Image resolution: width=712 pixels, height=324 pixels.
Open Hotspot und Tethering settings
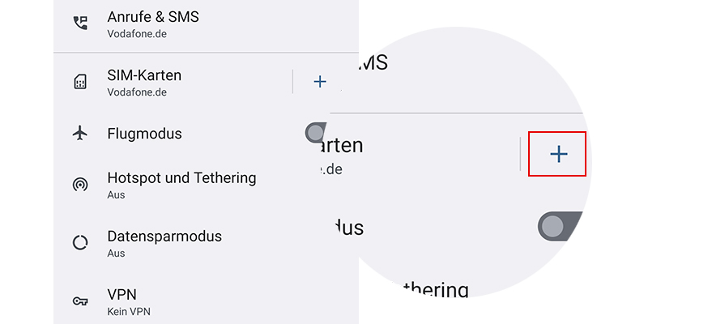coord(181,177)
